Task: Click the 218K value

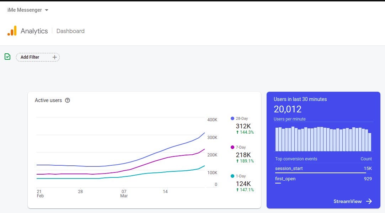Action: click(243, 155)
